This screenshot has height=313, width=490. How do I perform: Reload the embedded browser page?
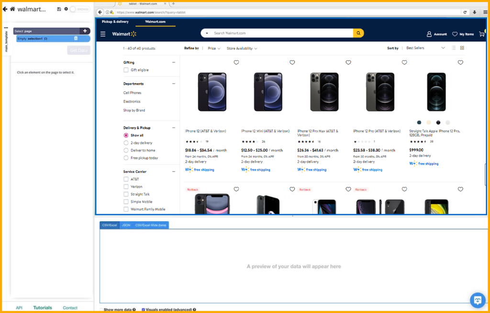[465, 12]
